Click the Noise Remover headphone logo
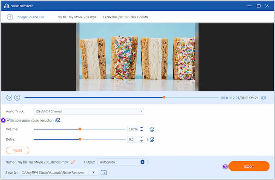Screen dimensions: 275x180 point(6,6)
